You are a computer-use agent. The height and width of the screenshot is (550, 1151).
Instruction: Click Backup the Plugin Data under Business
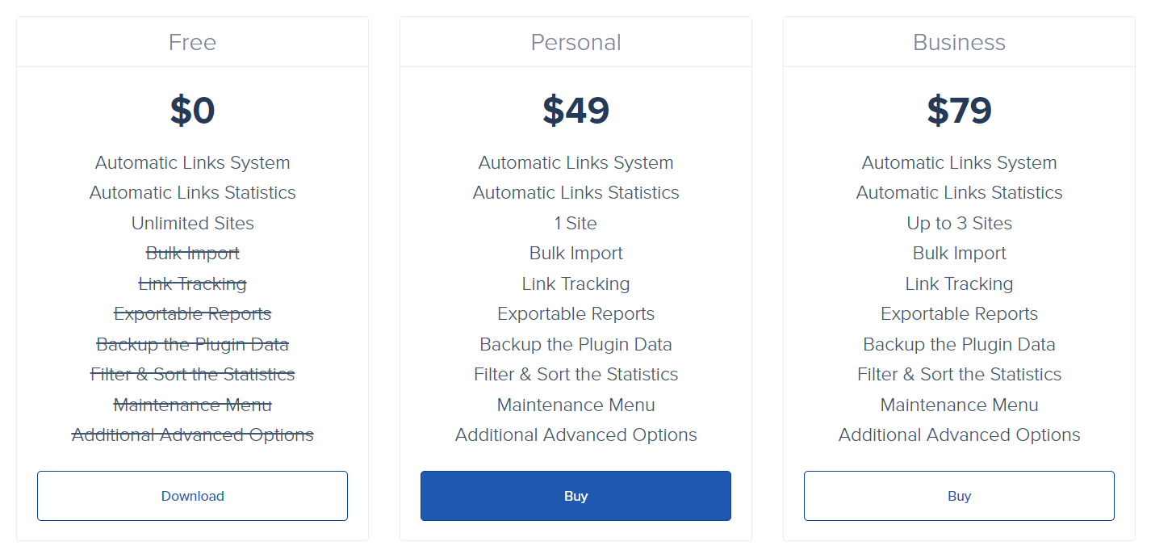pyautogui.click(x=959, y=344)
